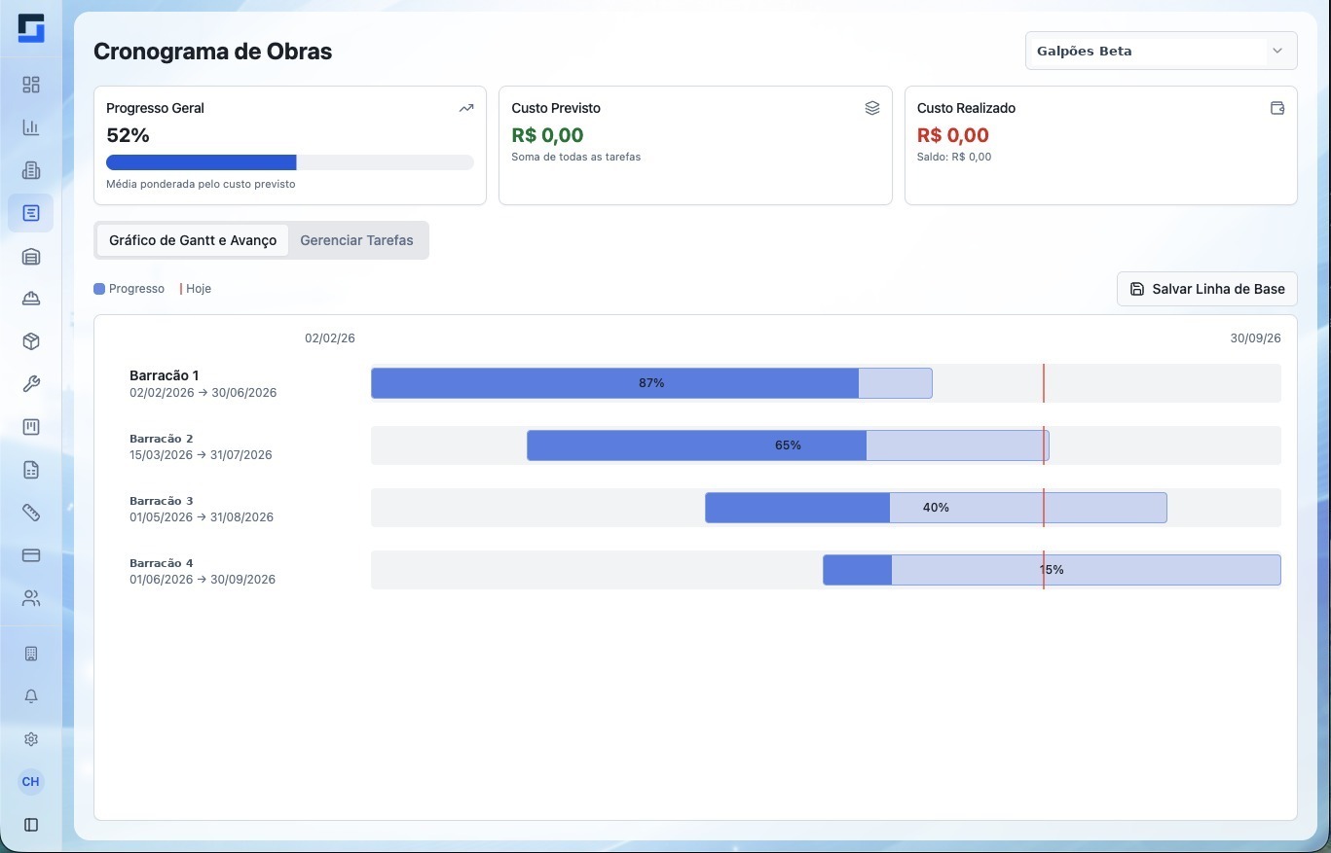Open the dashboard grid icon in sidebar
This screenshot has height=853, width=1331.
click(x=31, y=85)
